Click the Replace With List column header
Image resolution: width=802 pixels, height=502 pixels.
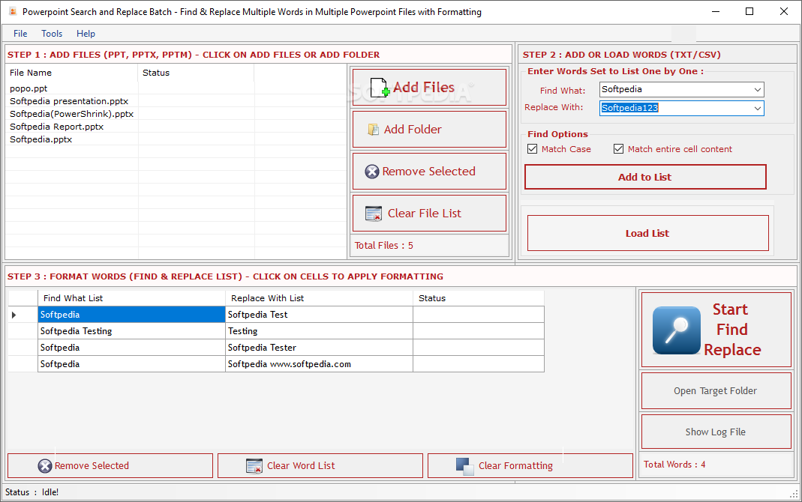(x=319, y=298)
